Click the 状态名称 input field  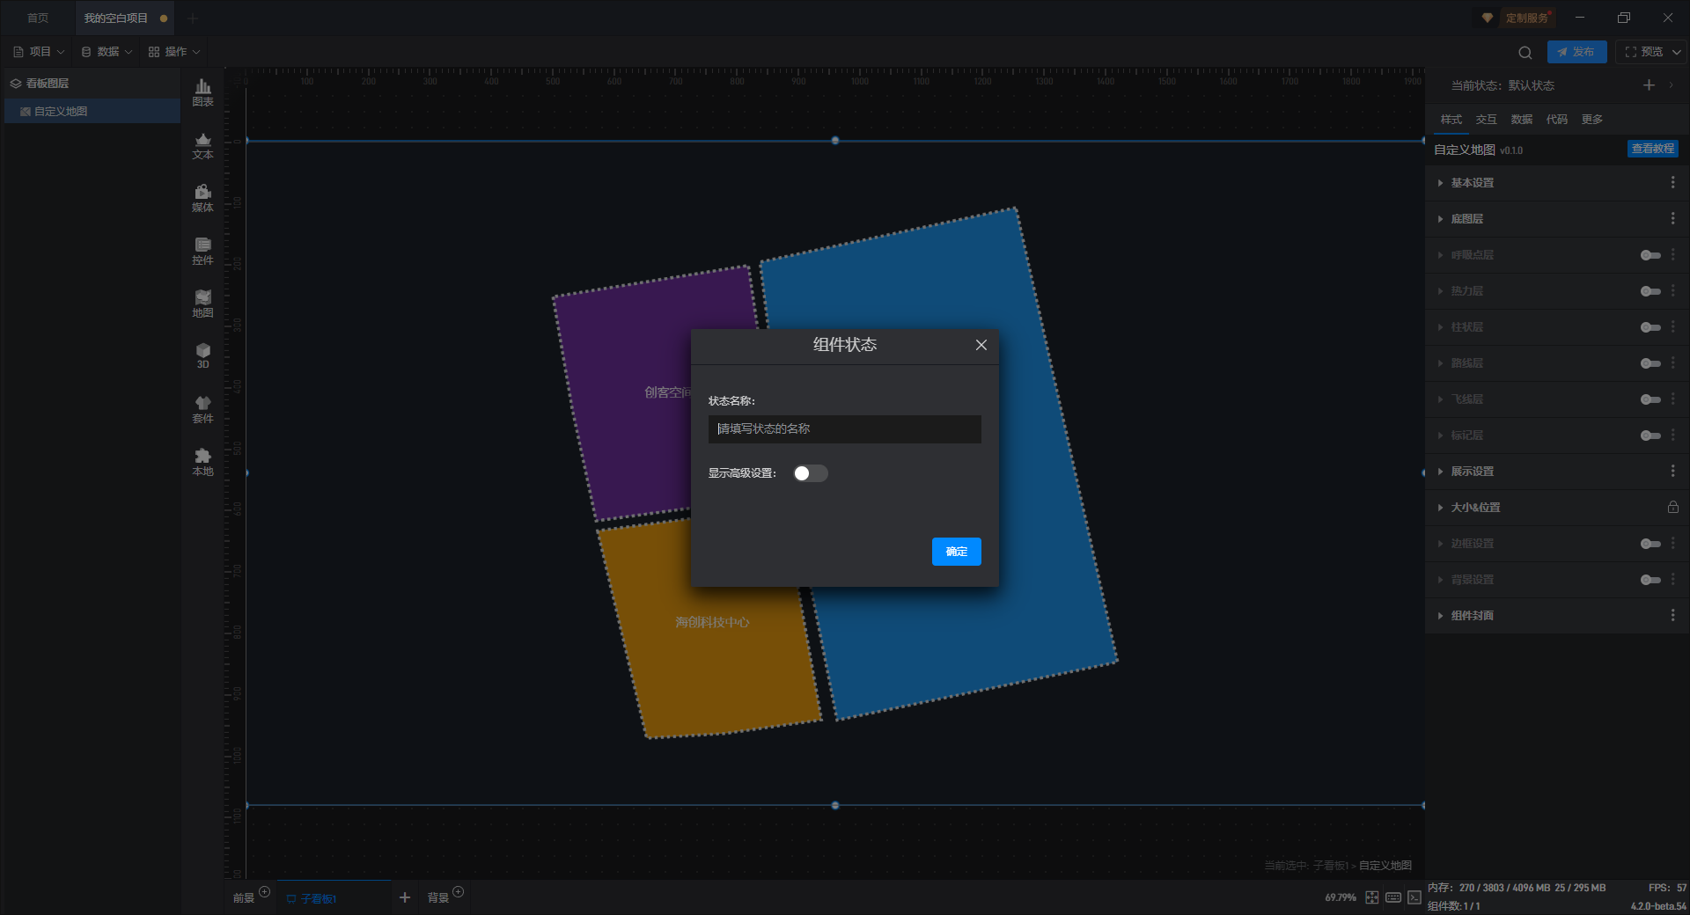point(844,429)
